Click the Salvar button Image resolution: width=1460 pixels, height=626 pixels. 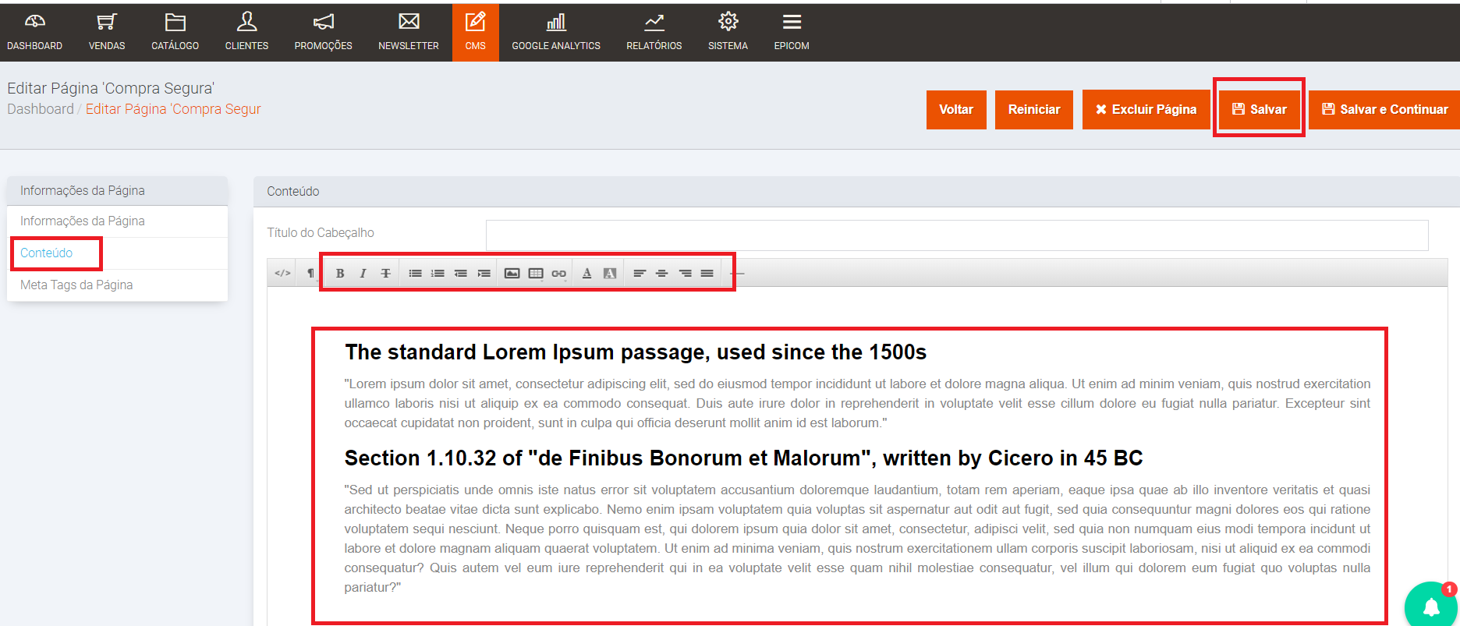(1259, 109)
